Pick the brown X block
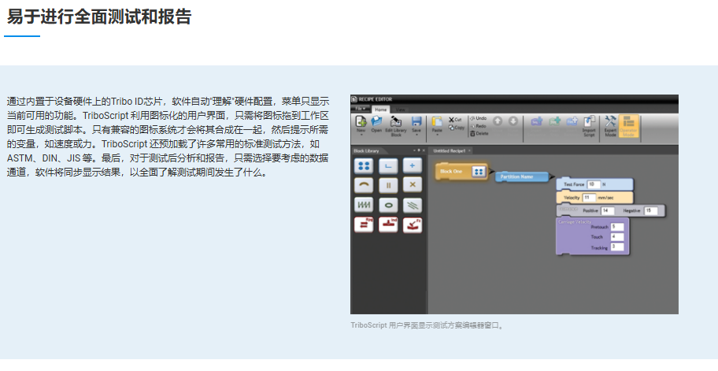The height and width of the screenshot is (371, 718). click(413, 186)
